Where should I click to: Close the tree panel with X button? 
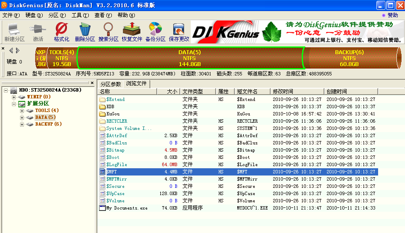click(92, 83)
